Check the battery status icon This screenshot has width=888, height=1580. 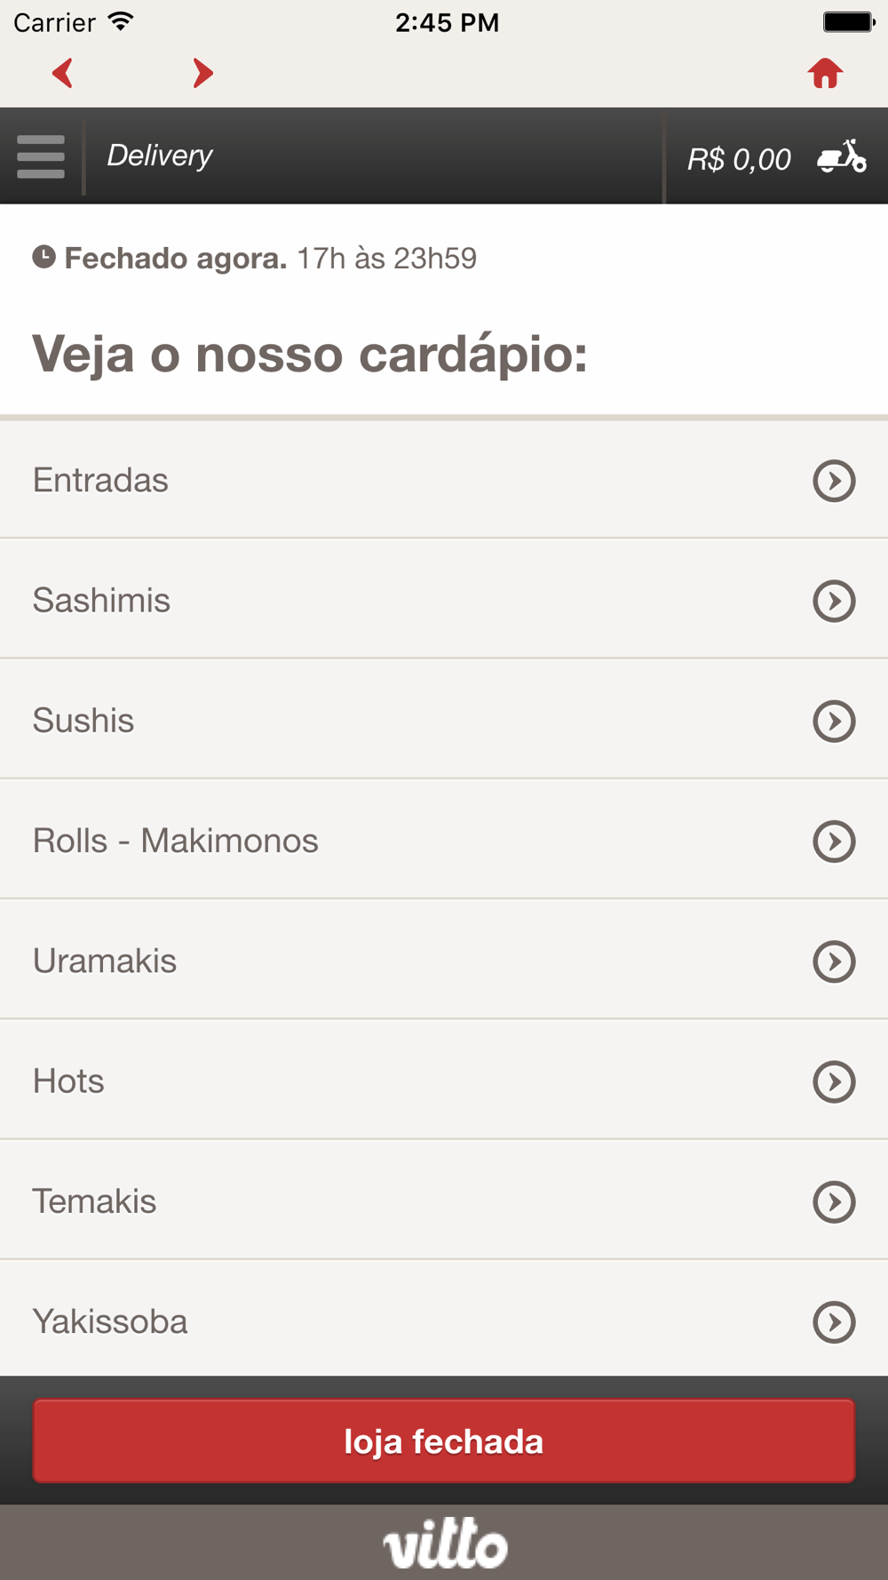click(x=848, y=22)
